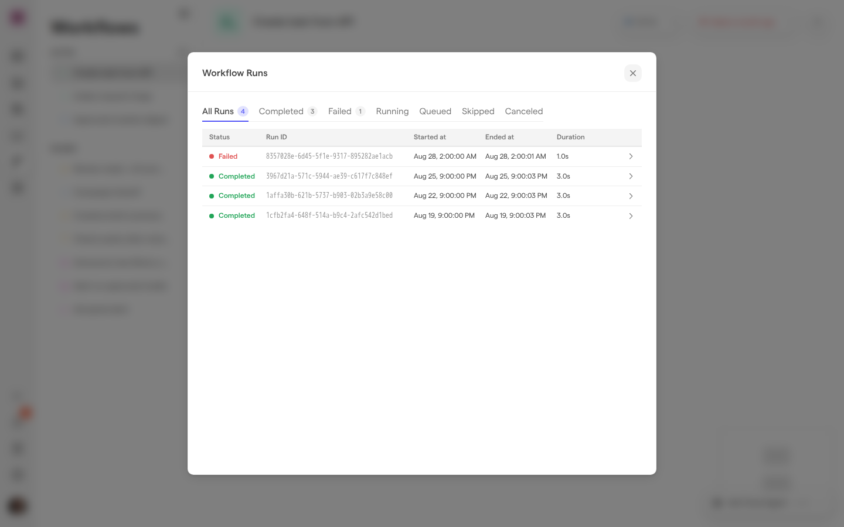The height and width of the screenshot is (527, 844).
Task: Click end time Aug 28, 2:00:01 AM
Action: [516, 156]
